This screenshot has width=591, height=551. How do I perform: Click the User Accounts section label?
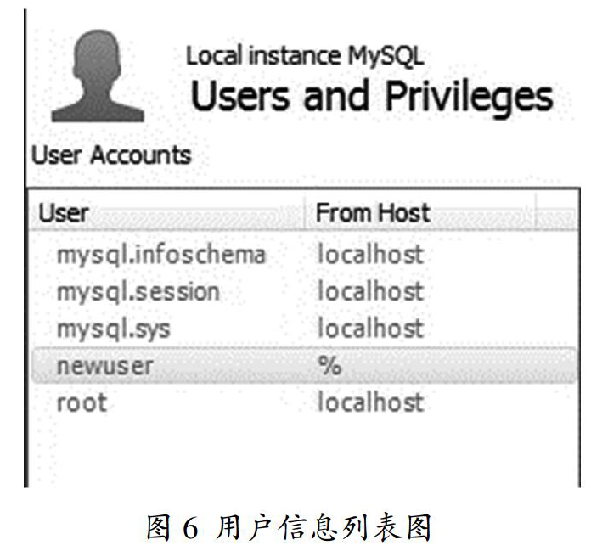click(x=111, y=155)
